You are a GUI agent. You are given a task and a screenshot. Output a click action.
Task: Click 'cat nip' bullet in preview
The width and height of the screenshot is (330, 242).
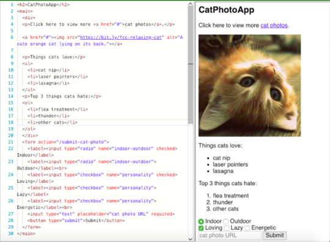point(221,158)
